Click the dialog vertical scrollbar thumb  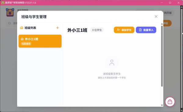[162, 56]
